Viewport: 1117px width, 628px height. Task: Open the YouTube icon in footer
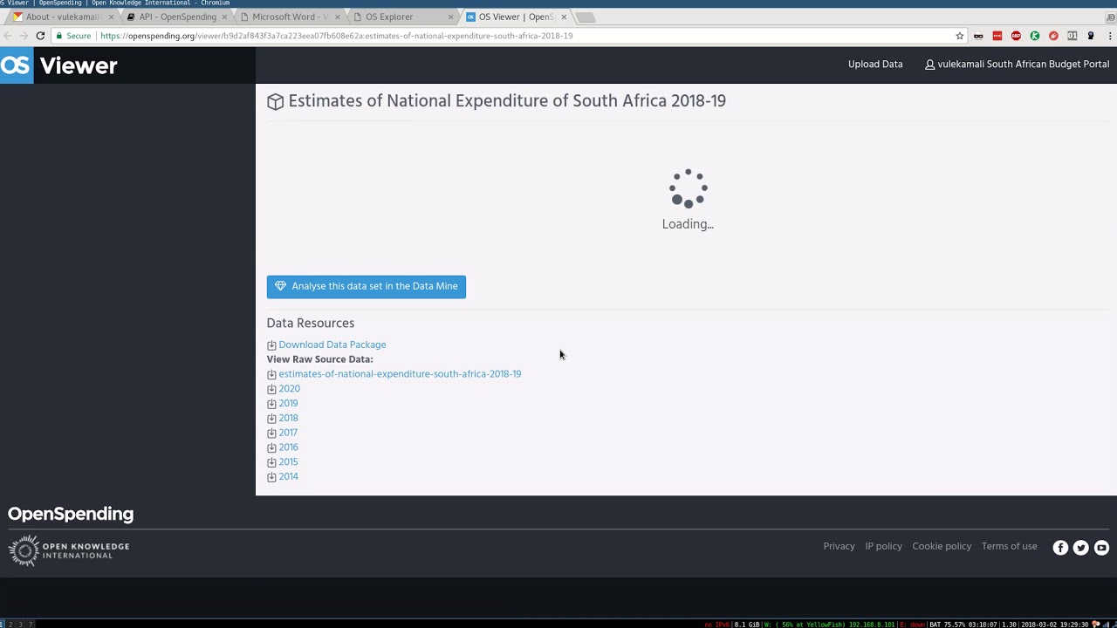(1101, 548)
